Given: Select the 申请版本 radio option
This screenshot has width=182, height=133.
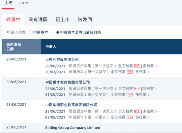Looking at the screenshot, I should (31, 32).
